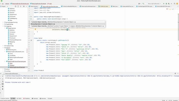The height and width of the screenshot is (101, 179).
Task: Click the Run tool window button
Action: (x=13, y=98)
